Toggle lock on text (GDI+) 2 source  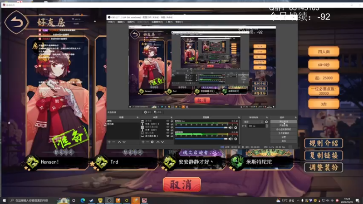(x=172, y=124)
